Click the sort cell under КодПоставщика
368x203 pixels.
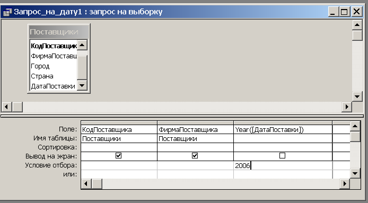(x=119, y=147)
